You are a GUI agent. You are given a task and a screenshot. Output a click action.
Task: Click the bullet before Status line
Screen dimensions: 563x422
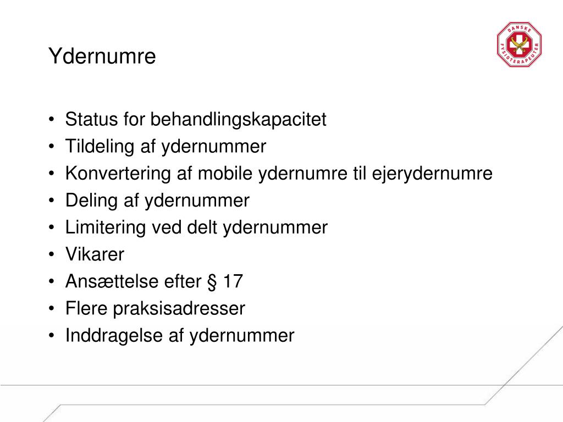pyautogui.click(x=52, y=119)
